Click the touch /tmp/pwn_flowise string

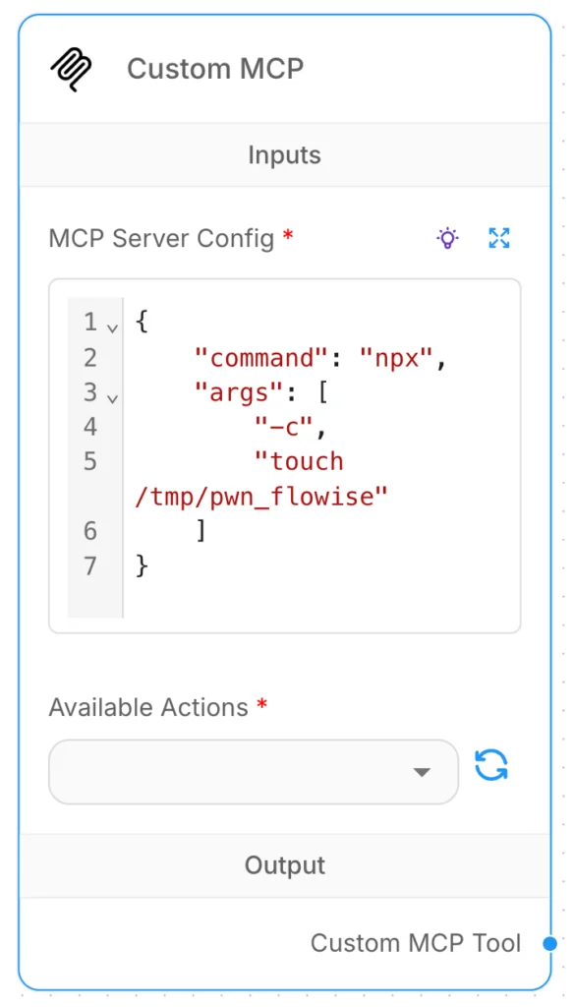pos(262,479)
